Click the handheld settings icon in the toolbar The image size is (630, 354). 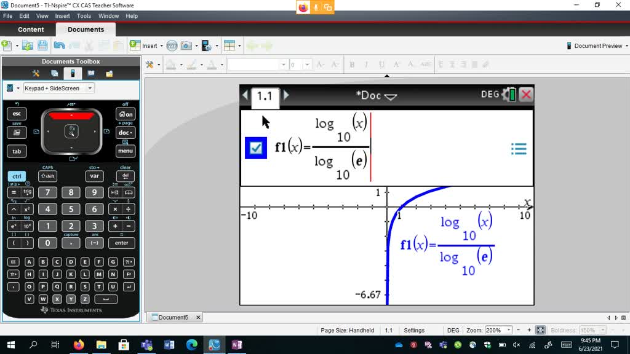click(207, 45)
